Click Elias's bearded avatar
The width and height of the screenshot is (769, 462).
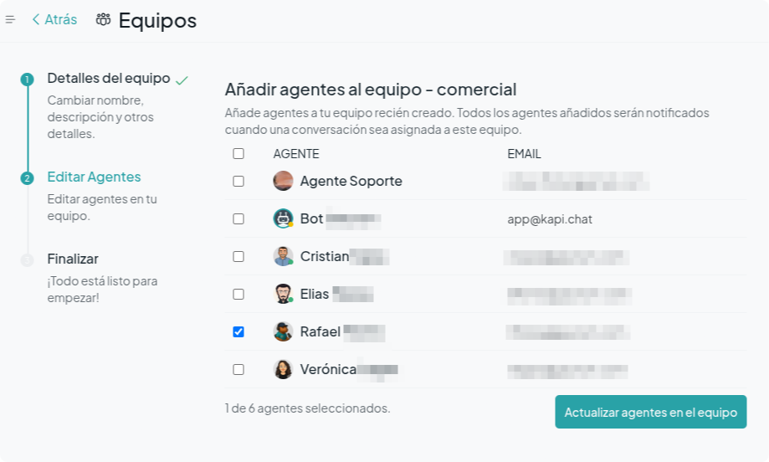point(283,294)
